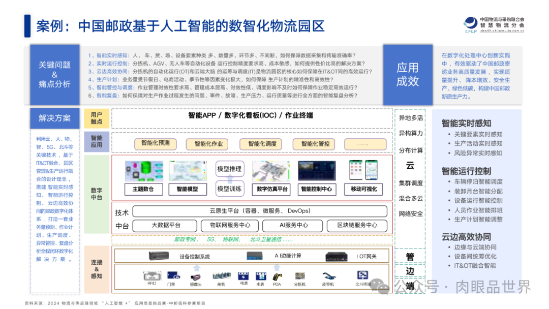The width and height of the screenshot is (549, 309).
Task: Click the yellow ellipsis placeholder box
Action: click(365, 144)
